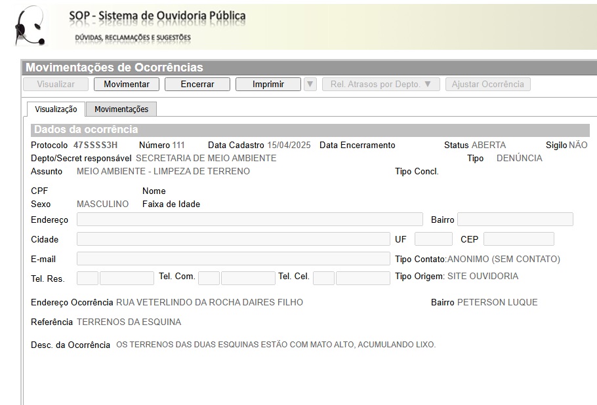Click the Visualizar button
The width and height of the screenshot is (597, 405).
tap(56, 85)
